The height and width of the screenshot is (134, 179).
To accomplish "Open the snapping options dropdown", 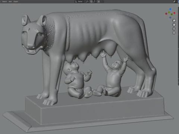I will [x=95, y=1].
